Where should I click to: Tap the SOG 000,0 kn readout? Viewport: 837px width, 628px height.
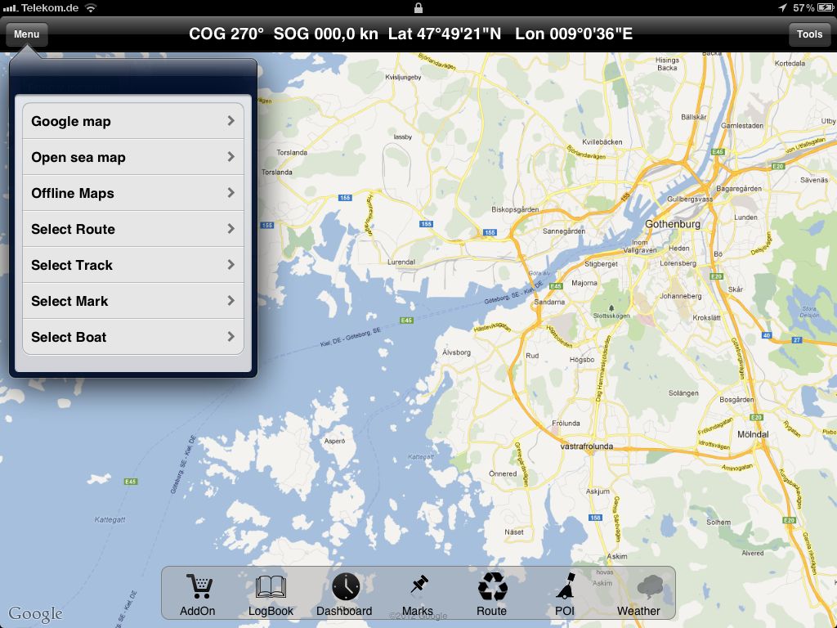pos(325,34)
